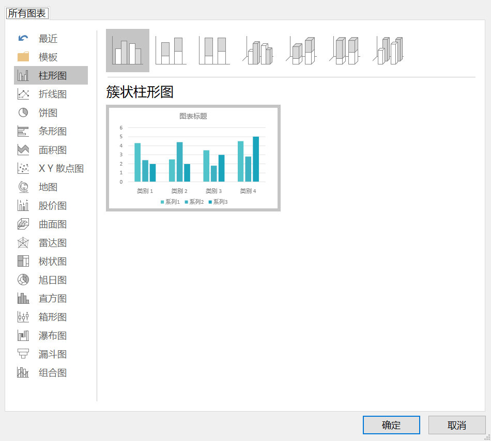Choose 旭日图 in the chart type list
The height and width of the screenshot is (441, 491).
[51, 280]
